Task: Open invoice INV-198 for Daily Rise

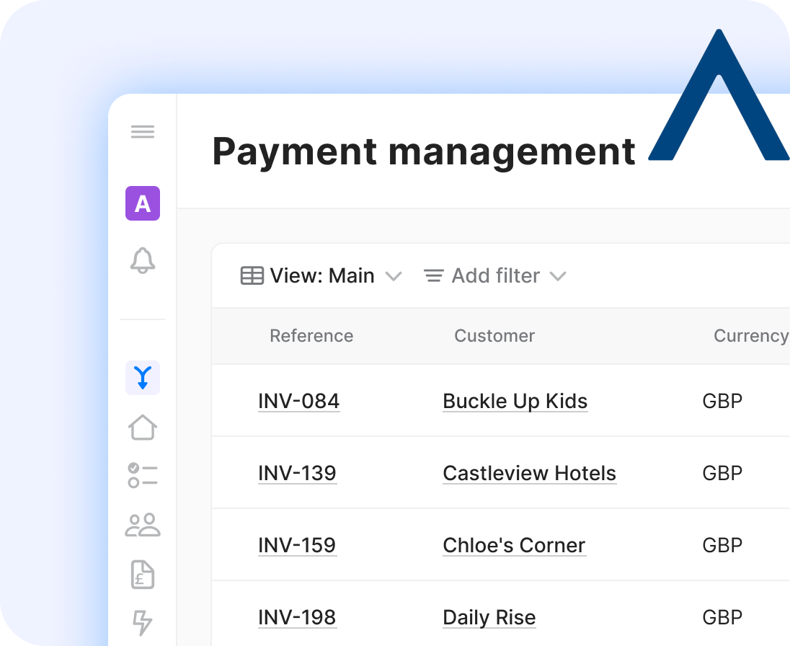Action: (298, 617)
